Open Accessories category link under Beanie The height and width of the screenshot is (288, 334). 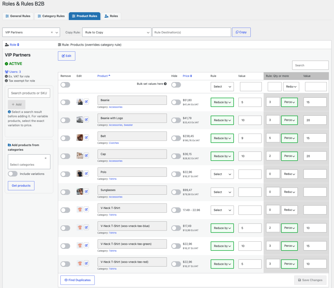click(x=116, y=107)
